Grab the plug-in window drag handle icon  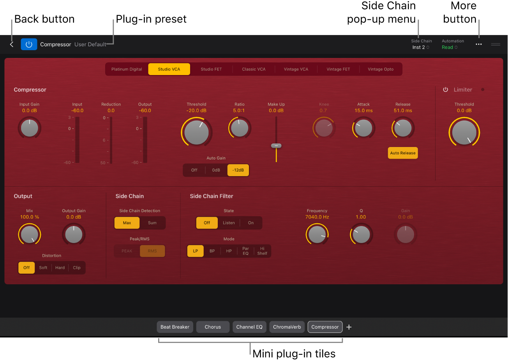coord(496,44)
